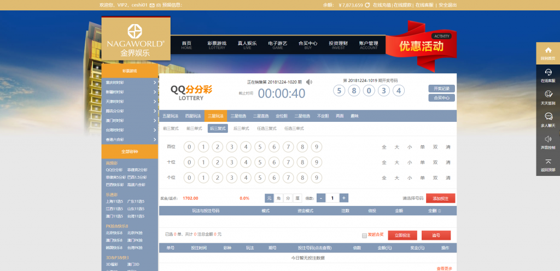Click trash icon to clear all bets
This screenshot has width=560, height=271.
(439, 210)
